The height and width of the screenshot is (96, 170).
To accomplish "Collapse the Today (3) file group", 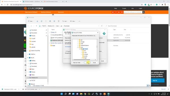I will [50, 32].
